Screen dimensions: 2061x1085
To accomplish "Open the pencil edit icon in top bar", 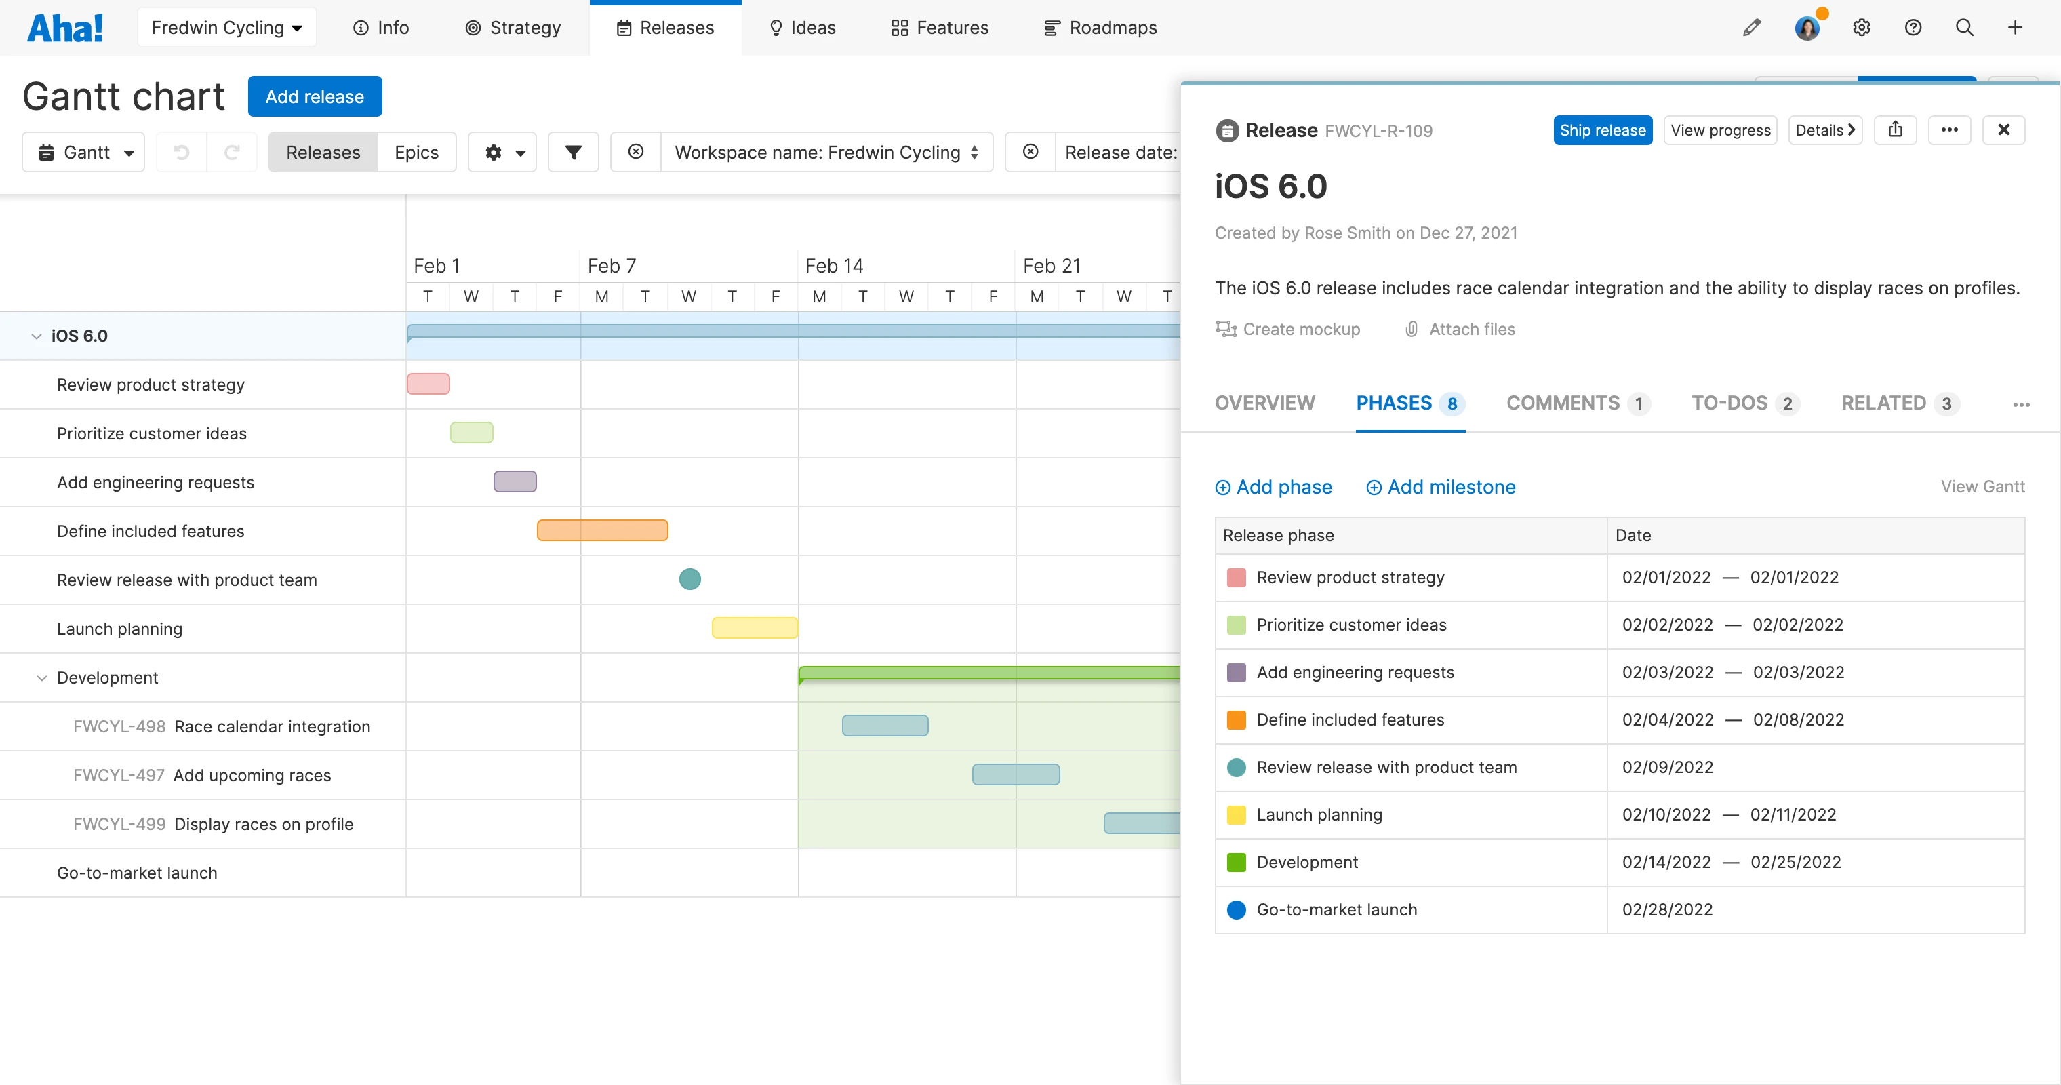I will click(x=1751, y=28).
